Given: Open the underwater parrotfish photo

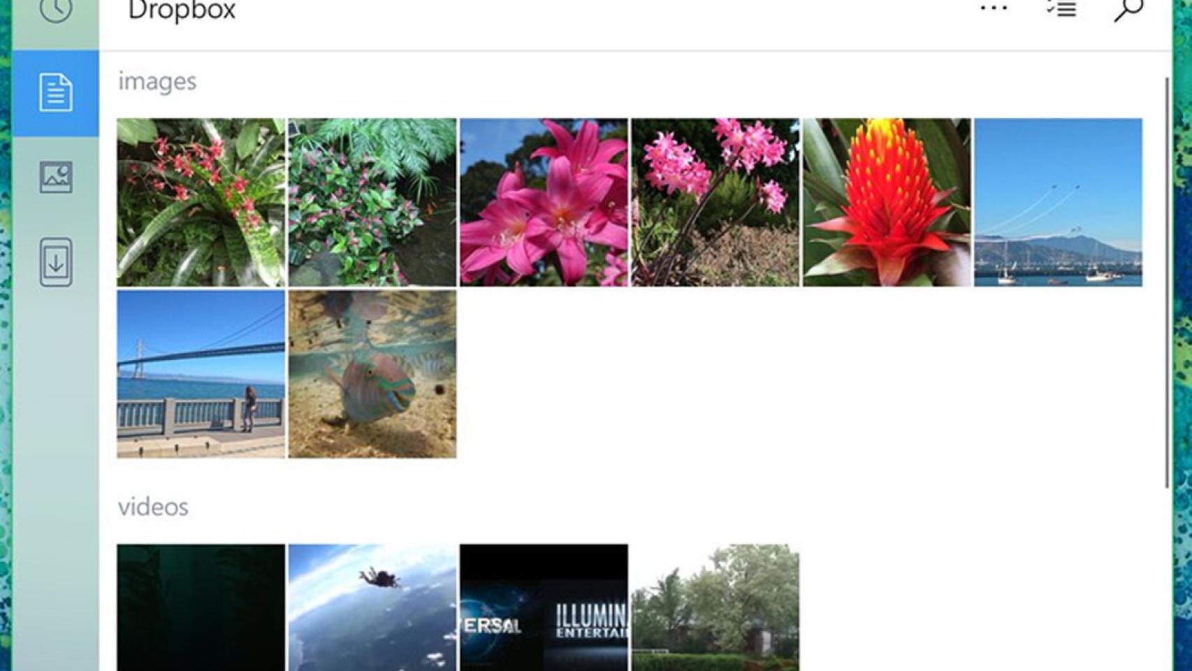Looking at the screenshot, I should [x=372, y=374].
